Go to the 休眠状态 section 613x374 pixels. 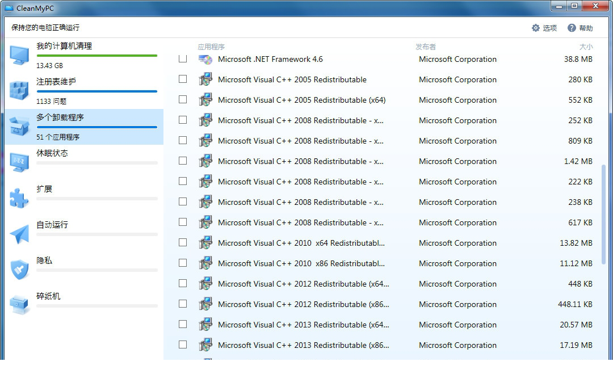84,162
